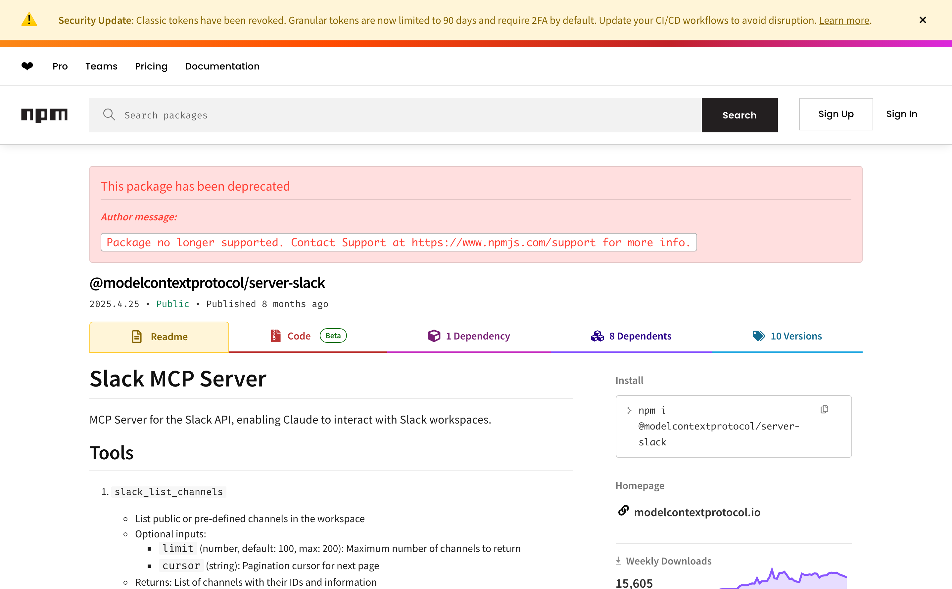952x589 pixels.
Task: Click the weekly downloads arrow icon
Action: (x=618, y=560)
